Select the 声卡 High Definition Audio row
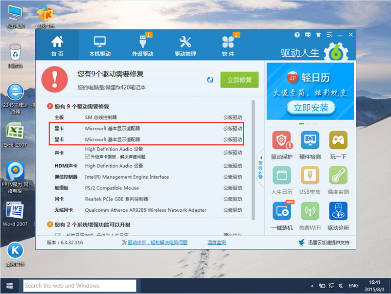This screenshot has height=294, width=391. (148, 153)
